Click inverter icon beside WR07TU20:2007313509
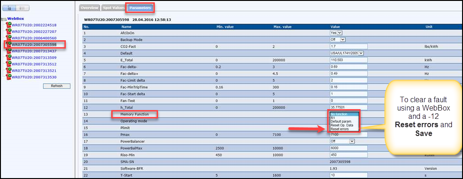 click(8, 57)
